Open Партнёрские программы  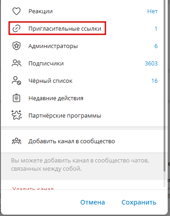82,115
